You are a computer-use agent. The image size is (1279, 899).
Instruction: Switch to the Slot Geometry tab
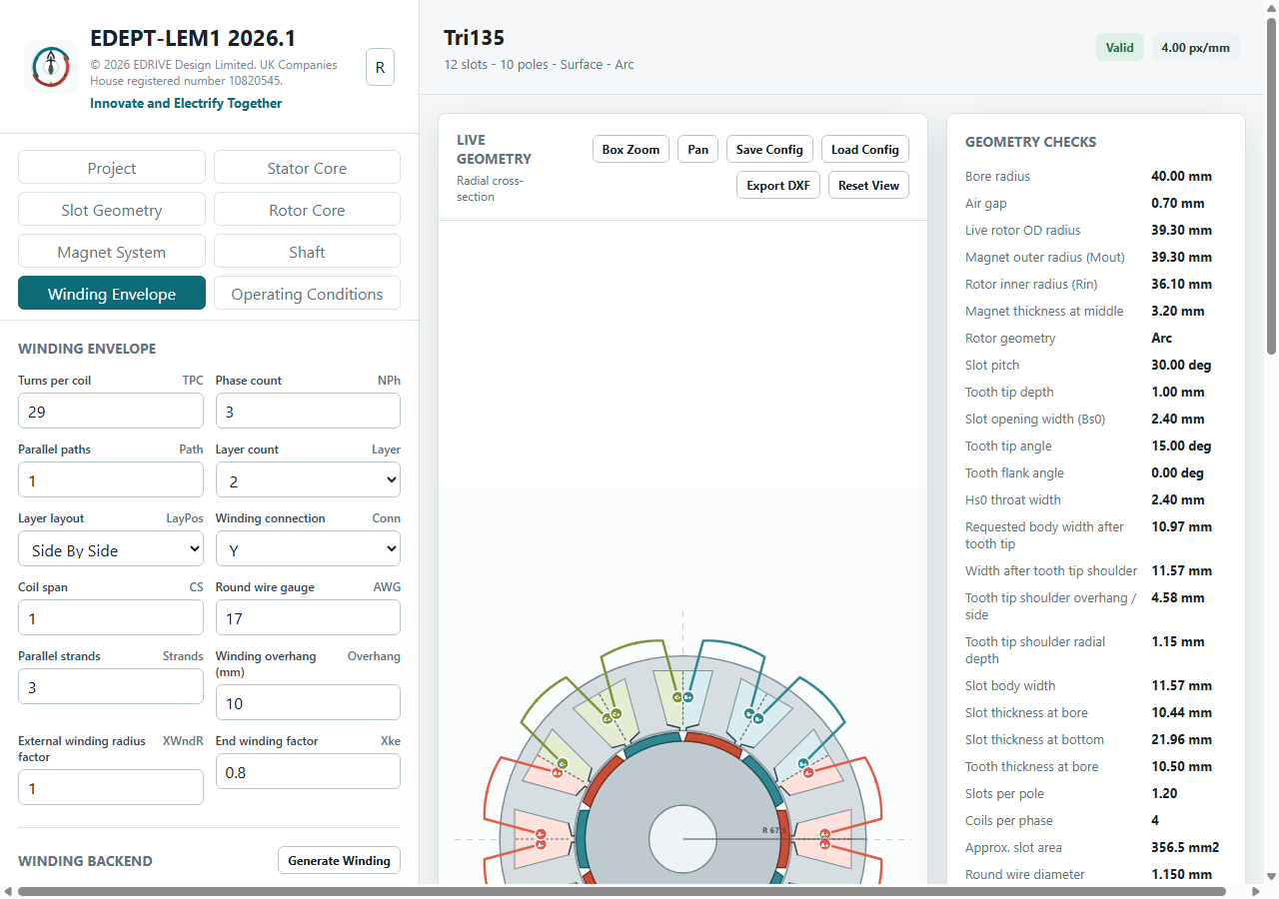[112, 210]
